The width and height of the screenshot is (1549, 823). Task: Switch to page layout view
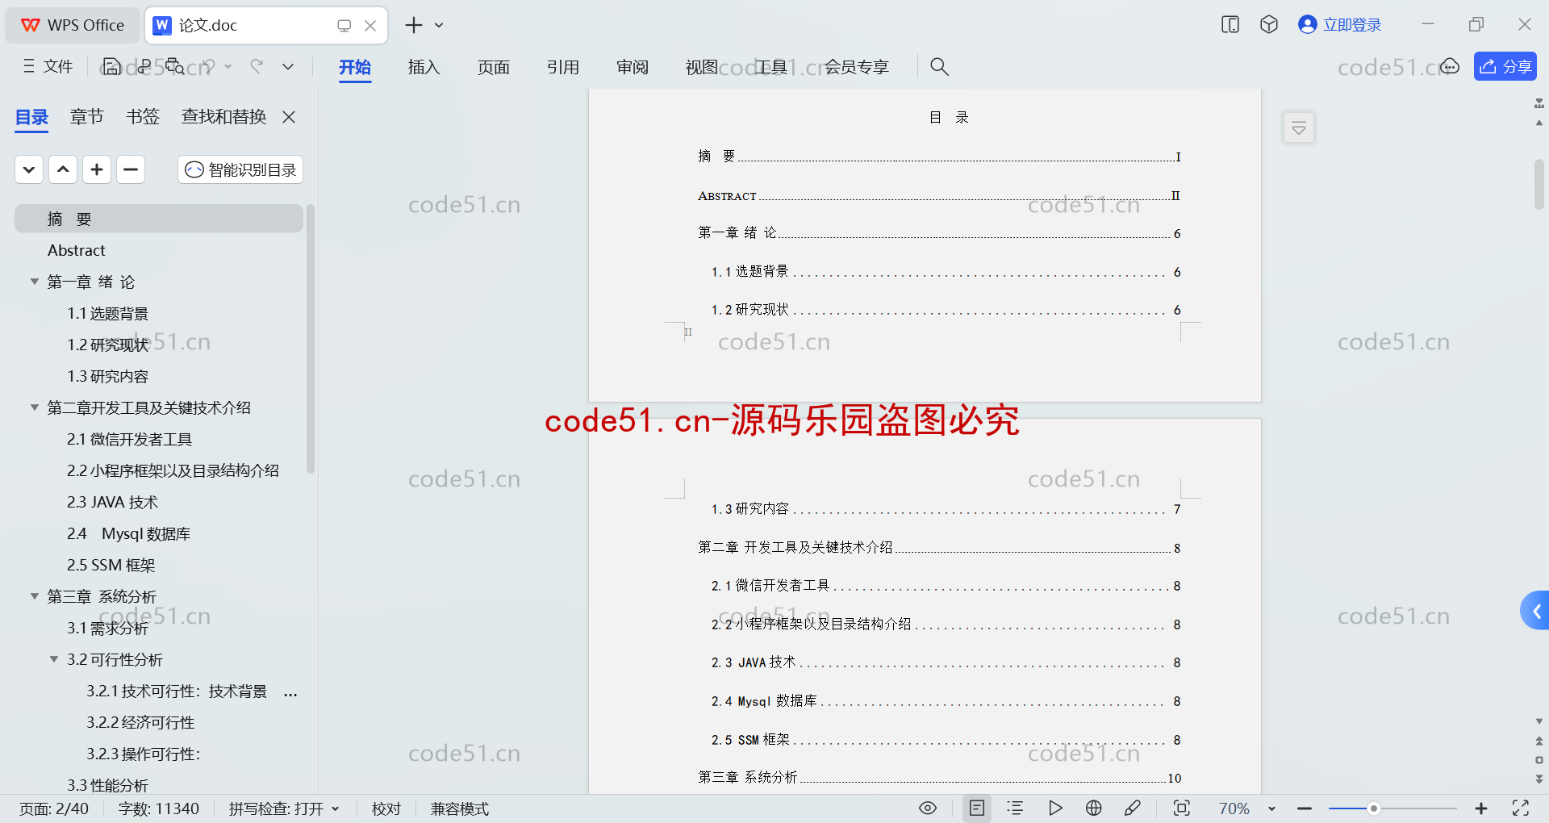977,808
